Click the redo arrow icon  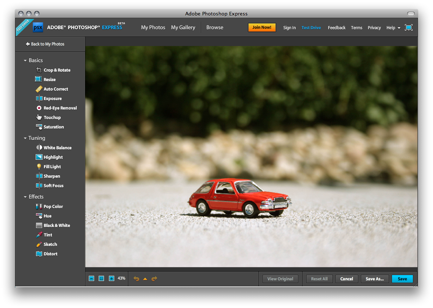coord(154,279)
